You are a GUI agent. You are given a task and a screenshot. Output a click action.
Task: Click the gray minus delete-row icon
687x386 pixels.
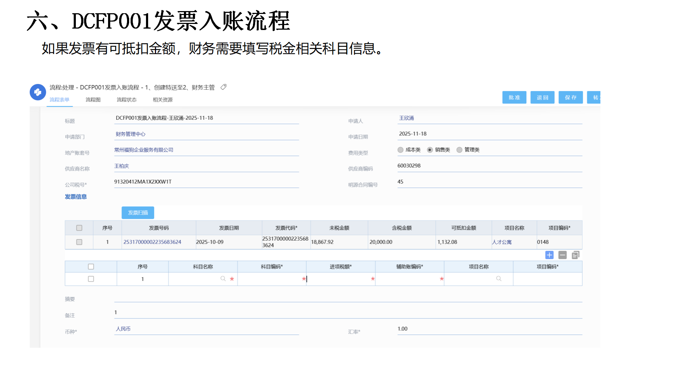pyautogui.click(x=562, y=255)
